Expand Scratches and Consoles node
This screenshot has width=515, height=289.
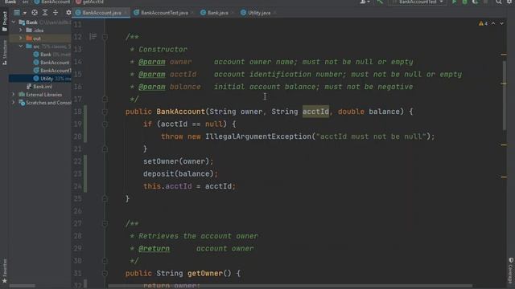coord(14,103)
